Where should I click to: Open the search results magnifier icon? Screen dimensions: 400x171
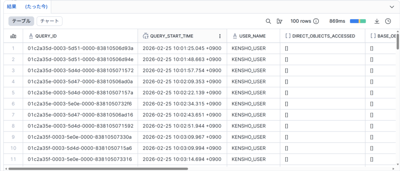click(x=268, y=21)
